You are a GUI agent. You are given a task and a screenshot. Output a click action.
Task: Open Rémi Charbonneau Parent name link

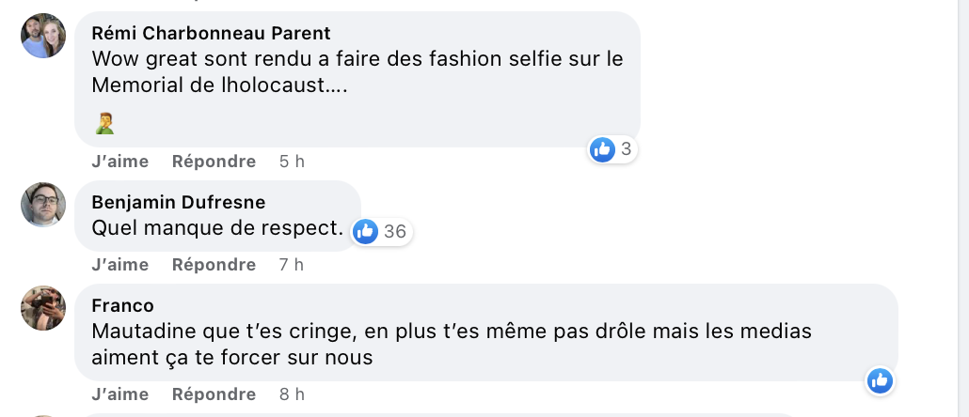211,33
